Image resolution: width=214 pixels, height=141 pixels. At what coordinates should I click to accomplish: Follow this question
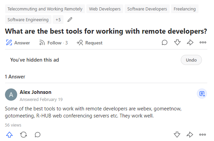53,43
